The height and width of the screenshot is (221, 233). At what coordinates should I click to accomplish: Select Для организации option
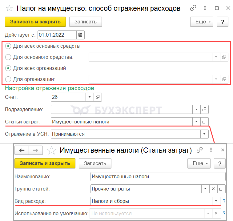(8, 79)
